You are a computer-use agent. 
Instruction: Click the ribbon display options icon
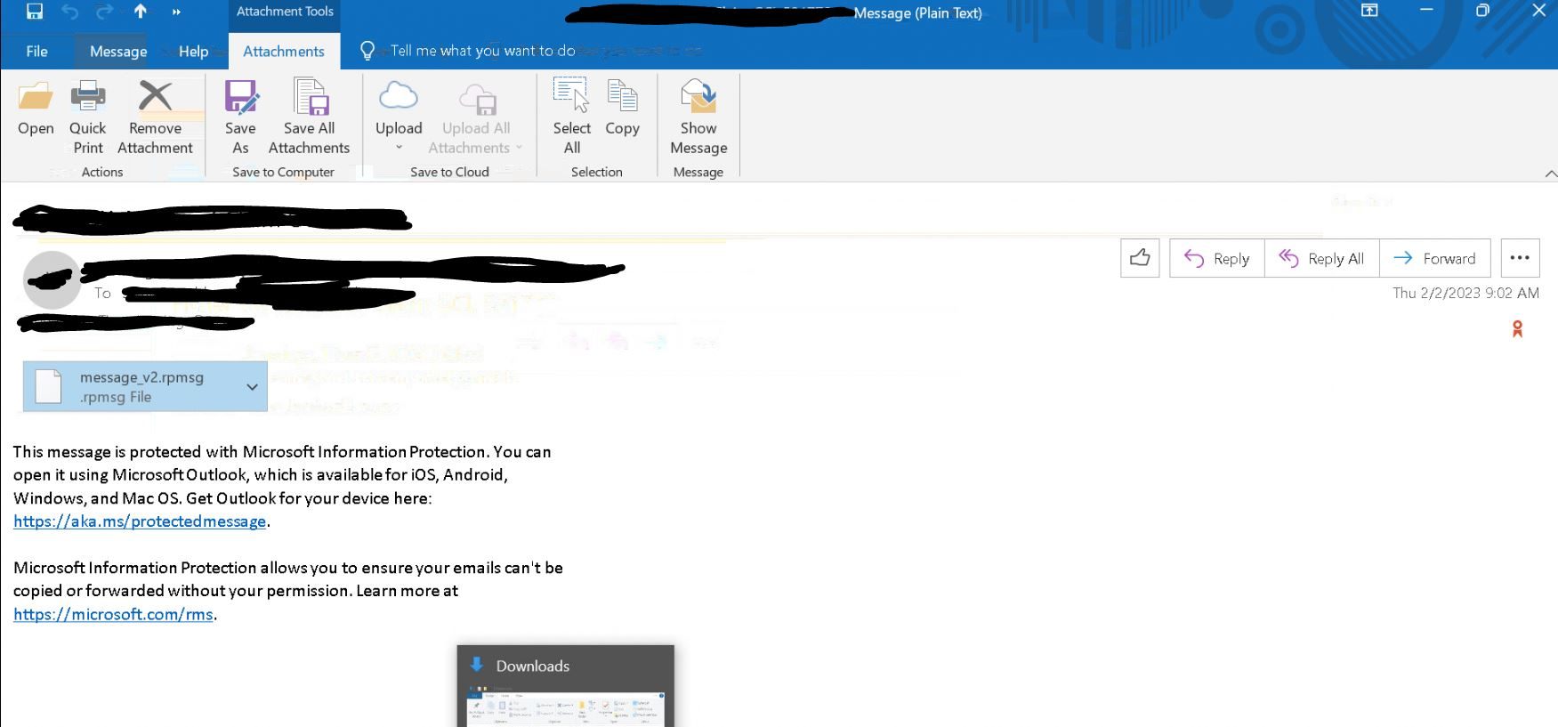(x=1369, y=11)
